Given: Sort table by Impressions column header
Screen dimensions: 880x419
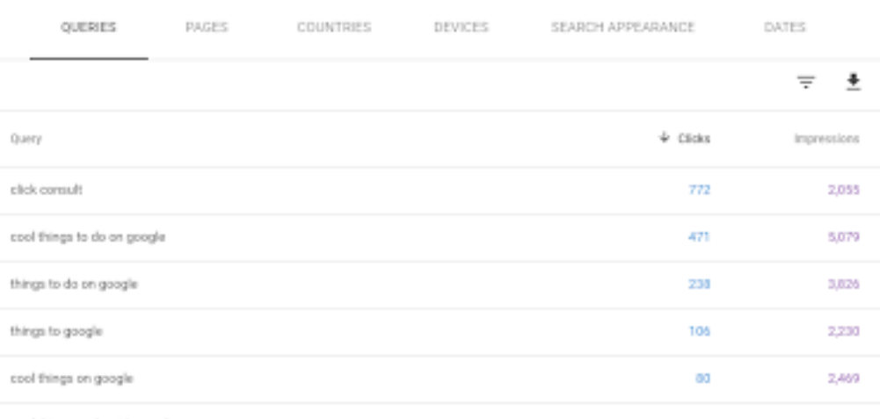Looking at the screenshot, I should pyautogui.click(x=826, y=139).
